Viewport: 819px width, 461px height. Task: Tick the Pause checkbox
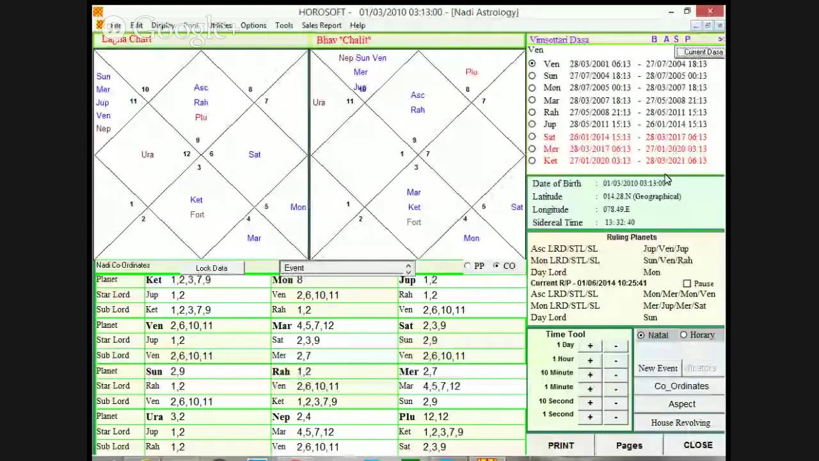coord(687,284)
